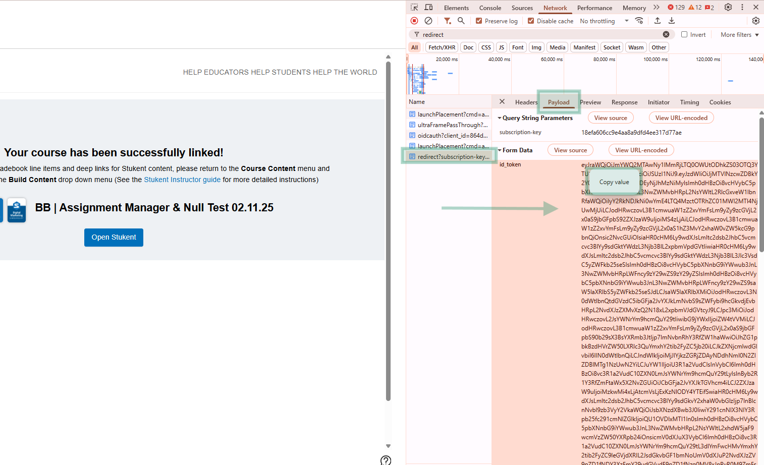Toggle the Preserve log checkbox
This screenshot has height=465, width=764.
(479, 21)
